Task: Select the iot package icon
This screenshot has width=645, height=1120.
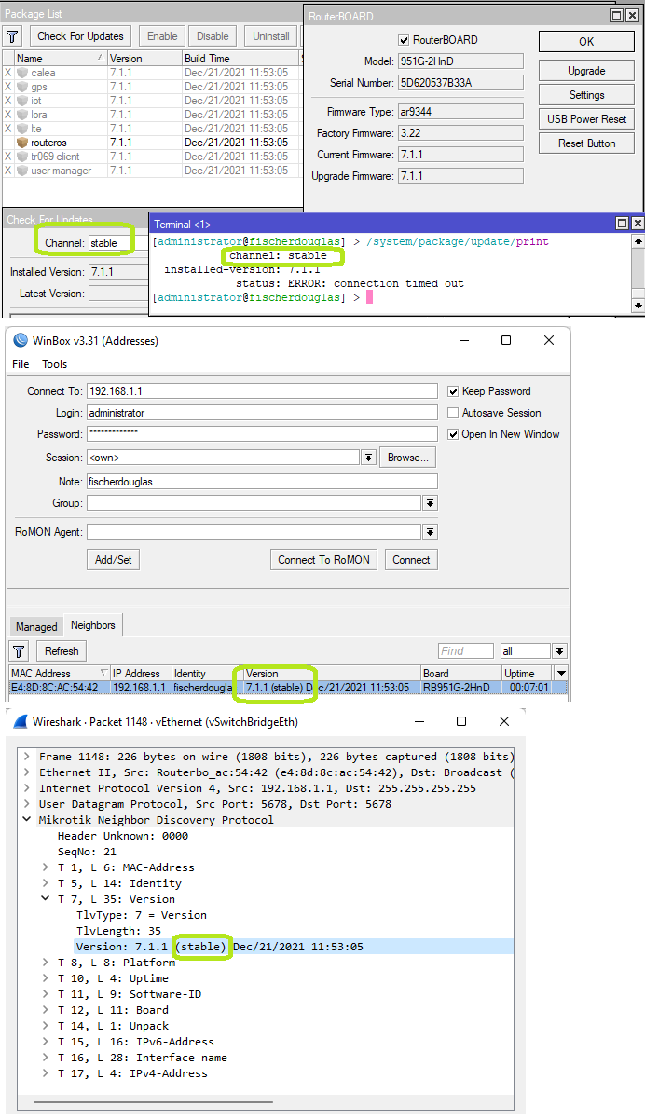Action: (x=22, y=101)
